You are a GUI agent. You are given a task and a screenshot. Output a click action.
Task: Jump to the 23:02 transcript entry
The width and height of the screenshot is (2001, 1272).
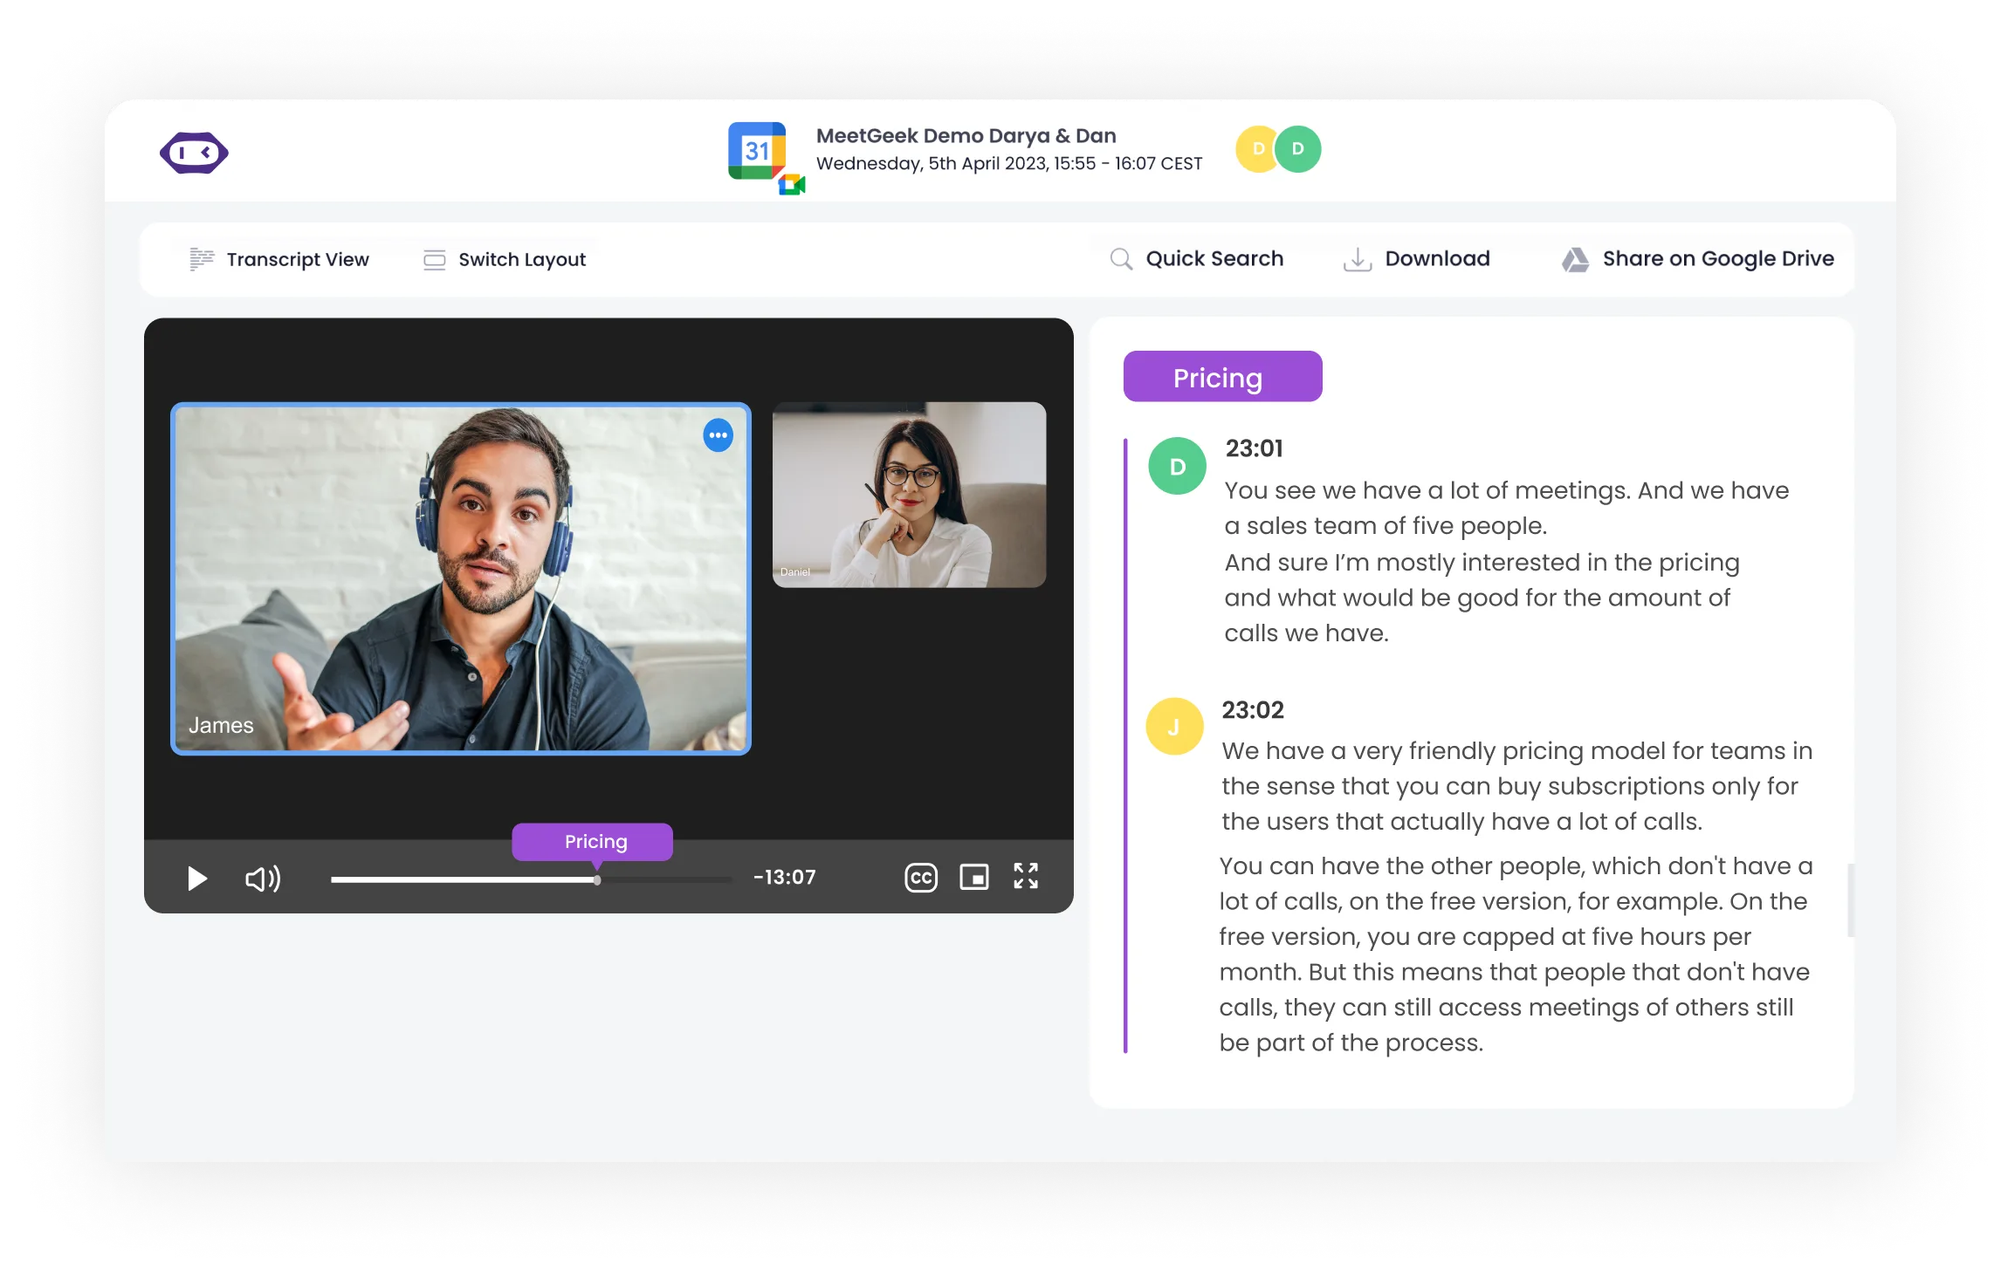click(x=1253, y=710)
